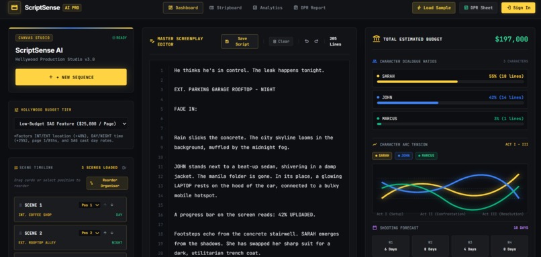The image size is (541, 257).
Task: Move Scene 1 down with its arrow
Action: click(112, 205)
